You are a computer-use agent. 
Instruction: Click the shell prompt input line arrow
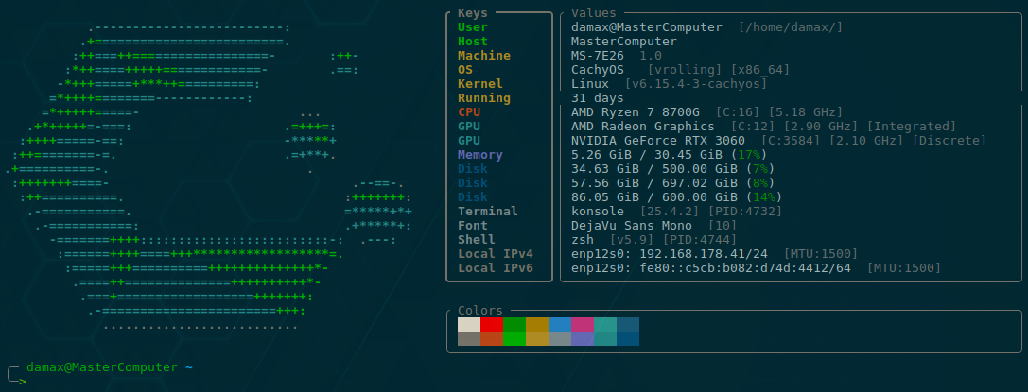[23, 381]
